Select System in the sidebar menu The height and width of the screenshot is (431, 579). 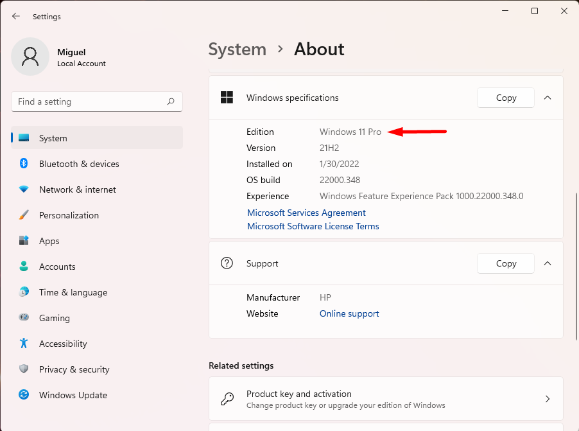click(53, 138)
